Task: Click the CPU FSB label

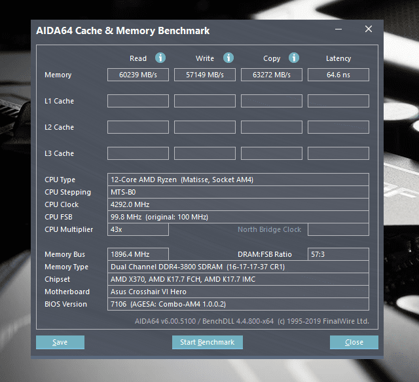Action: tap(58, 217)
